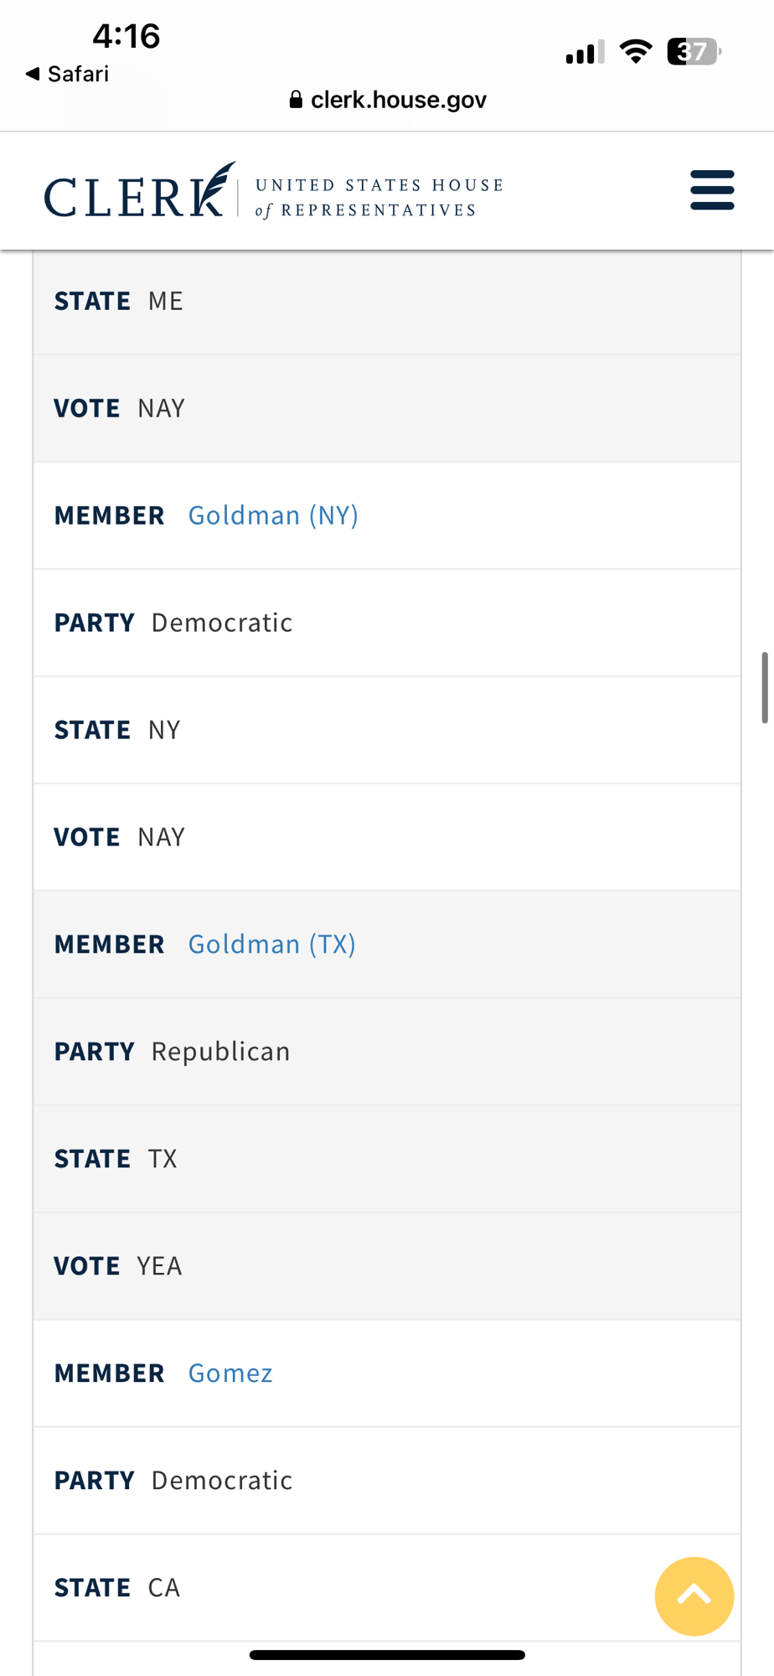Image resolution: width=774 pixels, height=1676 pixels.
Task: Tap the lock icon beside the URL
Action: click(x=295, y=101)
